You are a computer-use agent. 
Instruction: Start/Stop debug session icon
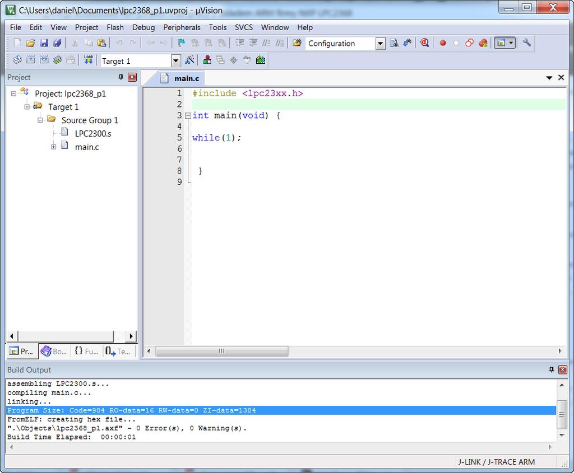[425, 43]
